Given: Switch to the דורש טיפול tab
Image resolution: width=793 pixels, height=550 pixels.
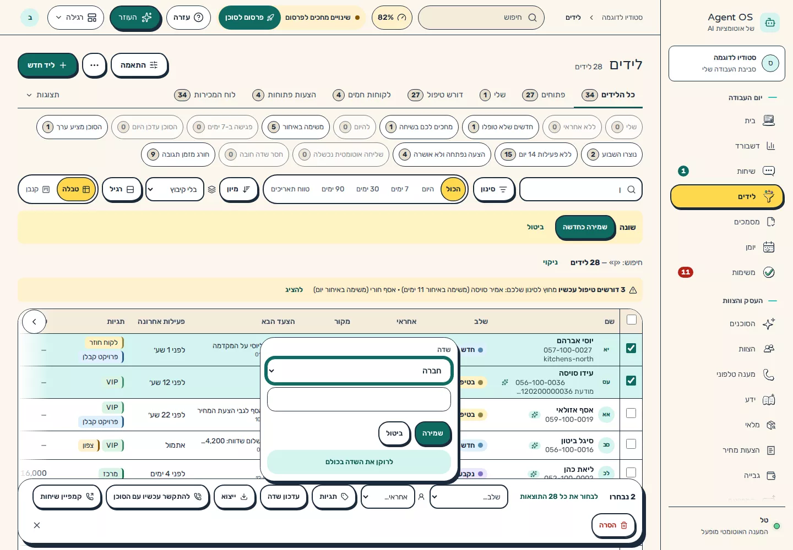Looking at the screenshot, I should pyautogui.click(x=435, y=95).
